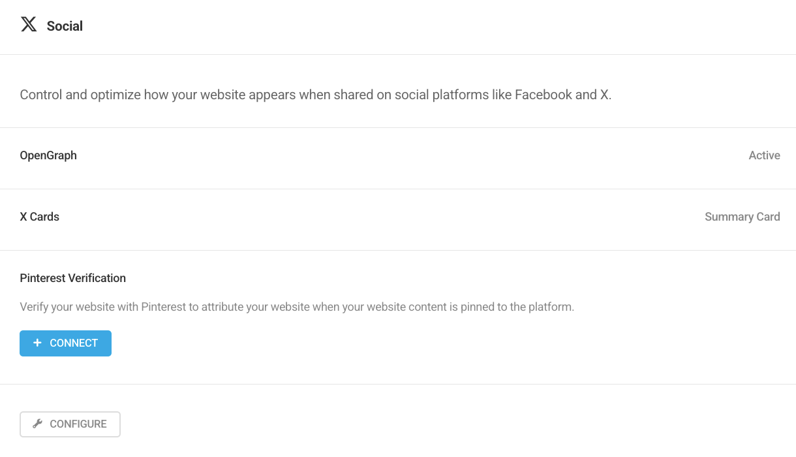The image size is (796, 457).
Task: Select the X Cards row label
Action: click(x=40, y=217)
